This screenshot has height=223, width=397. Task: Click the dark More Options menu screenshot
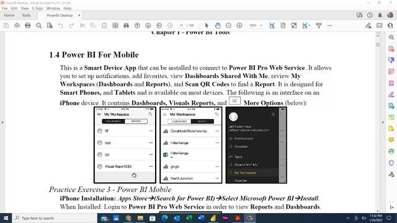[256, 145]
